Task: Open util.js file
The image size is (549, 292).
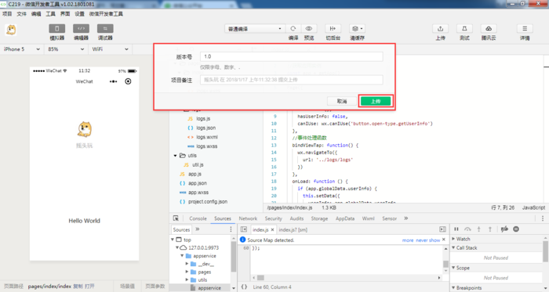Action: click(198, 165)
